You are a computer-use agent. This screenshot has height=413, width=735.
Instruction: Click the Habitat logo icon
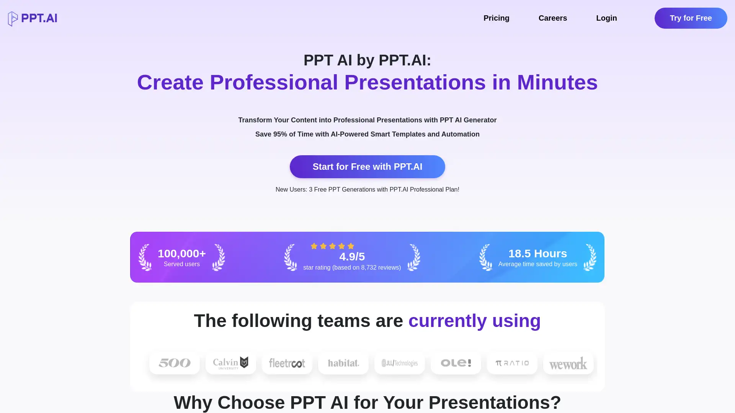point(343,363)
